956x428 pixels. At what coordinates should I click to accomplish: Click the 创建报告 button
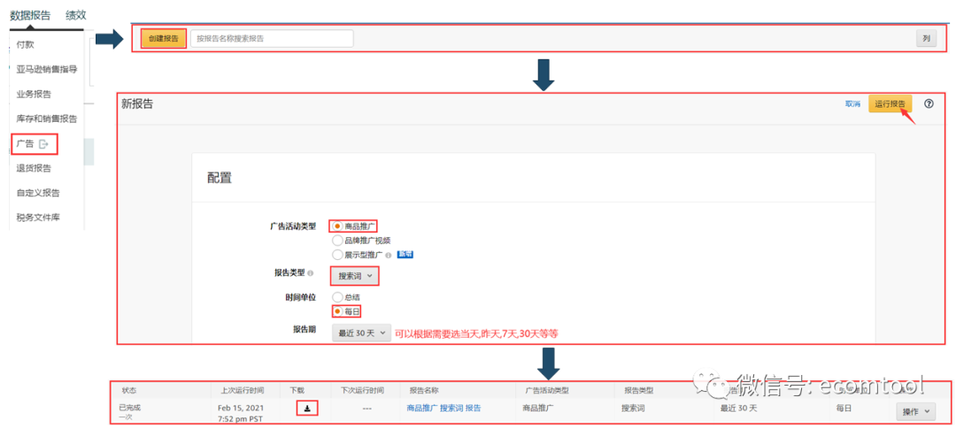pos(164,38)
